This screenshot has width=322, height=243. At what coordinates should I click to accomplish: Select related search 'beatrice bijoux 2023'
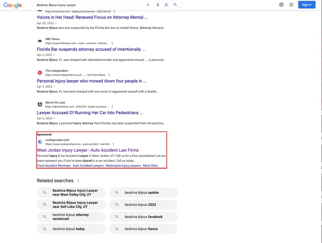[x=143, y=205]
